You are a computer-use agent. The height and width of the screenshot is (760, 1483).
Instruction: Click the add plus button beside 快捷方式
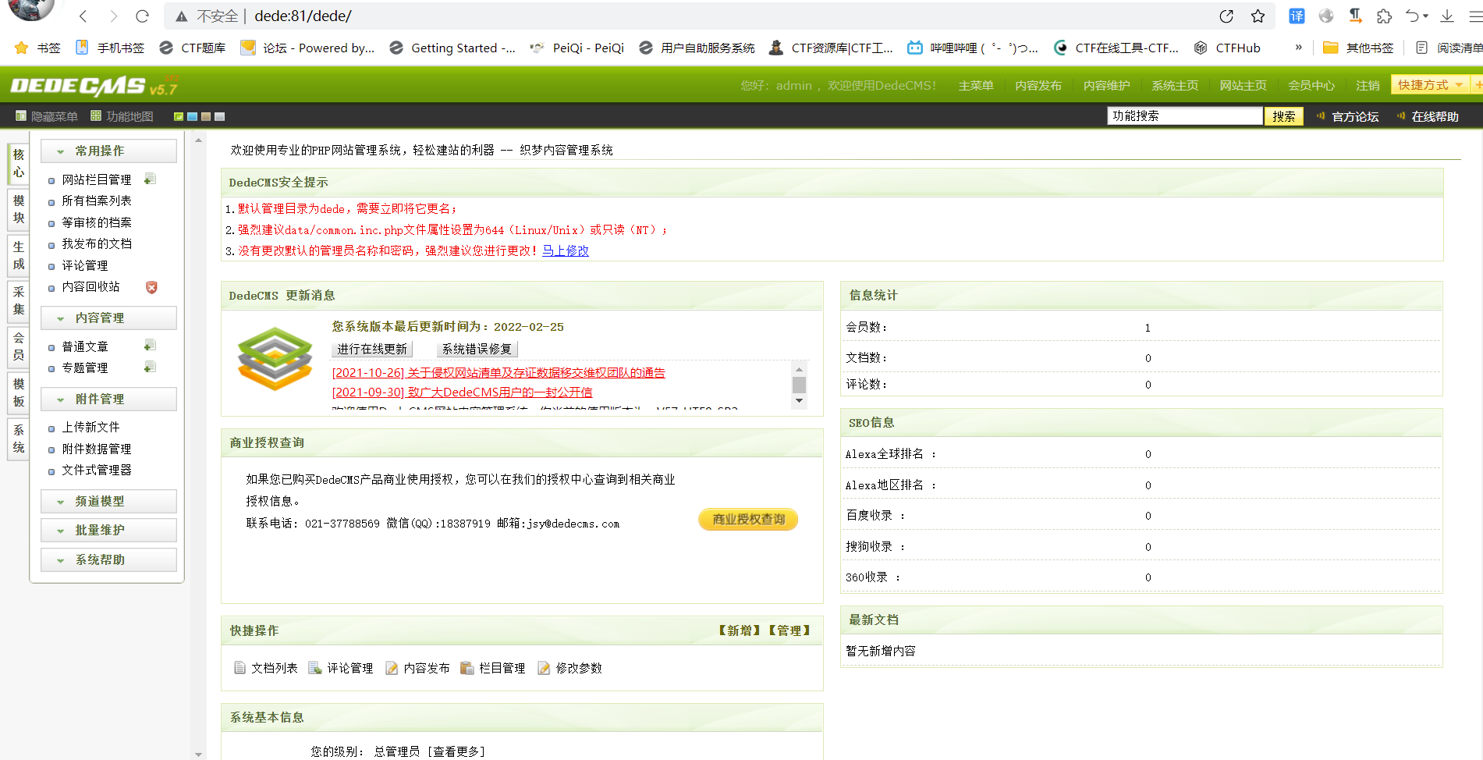pos(1477,85)
